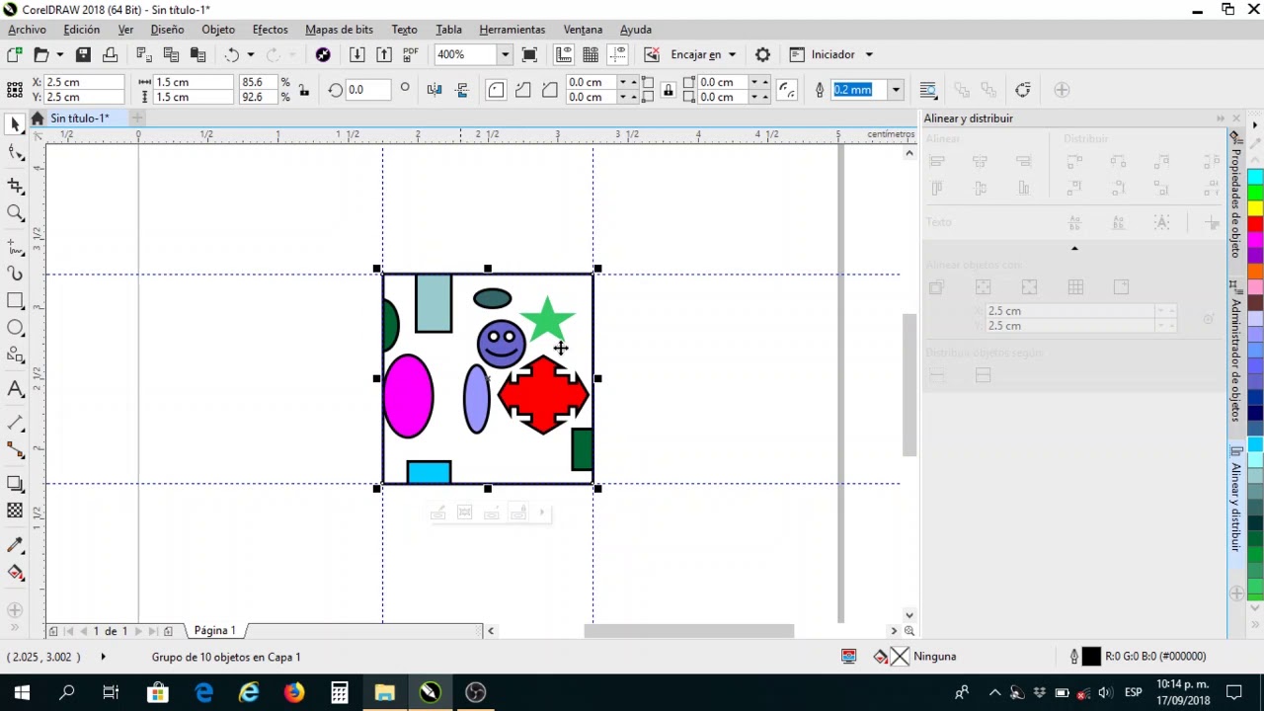
Task: Select the Página 1 page tab
Action: pyautogui.click(x=214, y=630)
